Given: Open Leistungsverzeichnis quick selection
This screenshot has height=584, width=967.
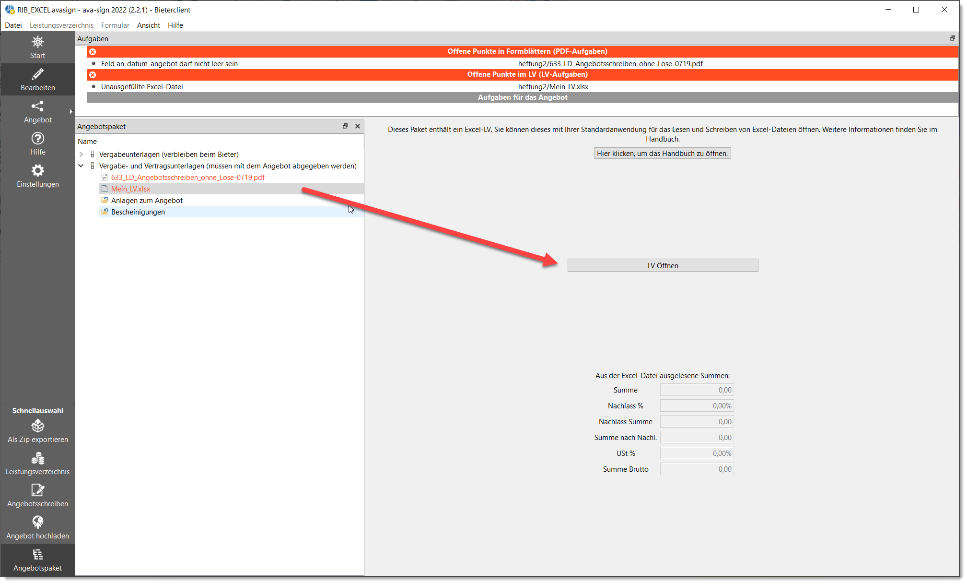Looking at the screenshot, I should click(37, 464).
